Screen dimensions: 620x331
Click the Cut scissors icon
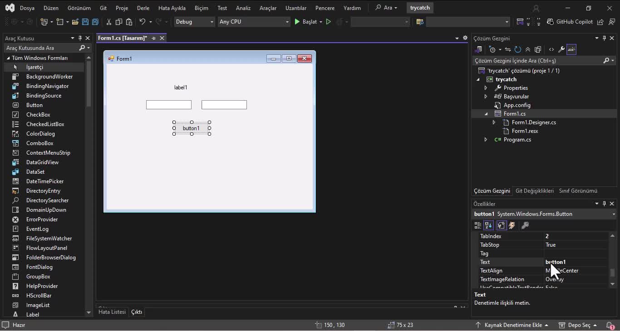click(x=109, y=22)
